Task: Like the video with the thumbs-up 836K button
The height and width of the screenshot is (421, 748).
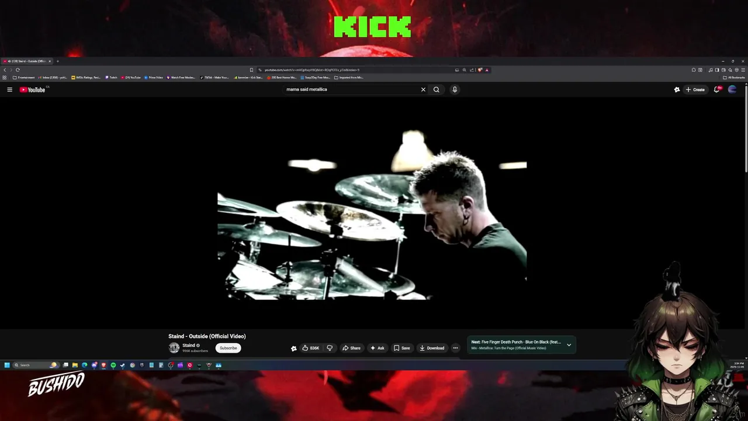Action: (310, 348)
